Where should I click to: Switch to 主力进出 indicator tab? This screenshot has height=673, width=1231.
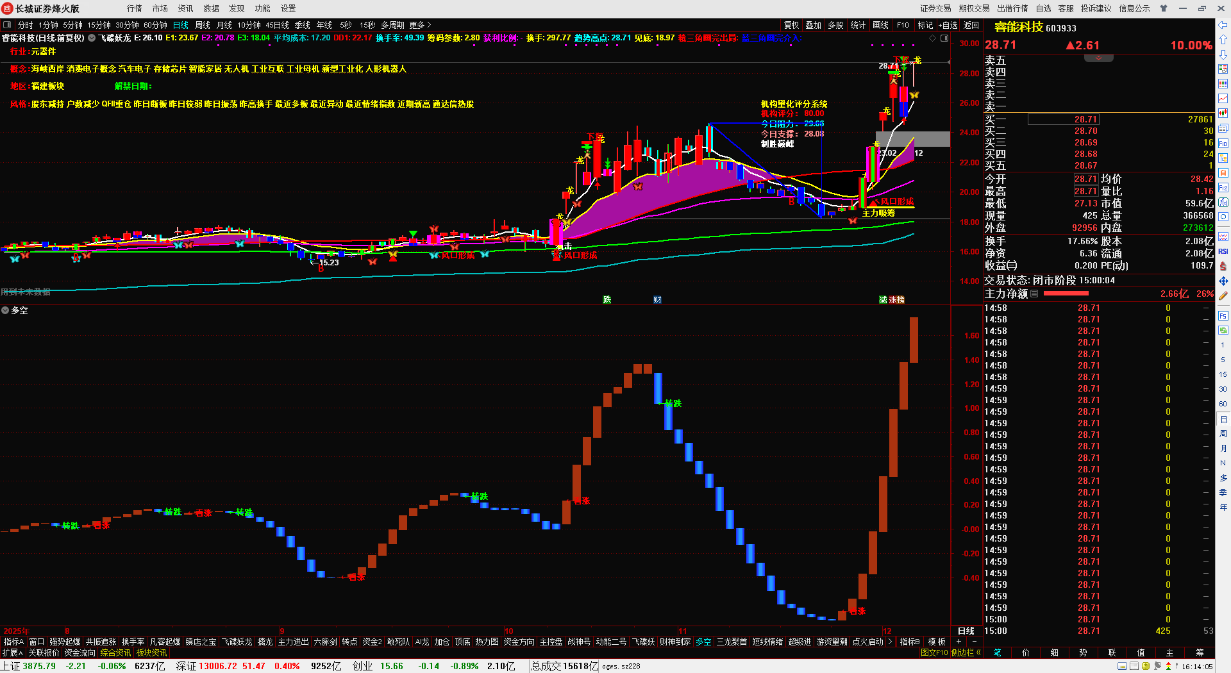293,642
